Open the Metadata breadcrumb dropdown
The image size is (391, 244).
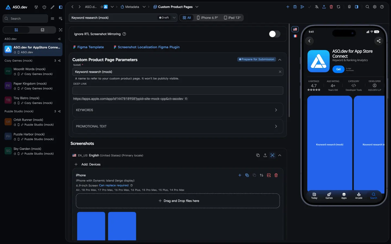pyautogui.click(x=144, y=7)
